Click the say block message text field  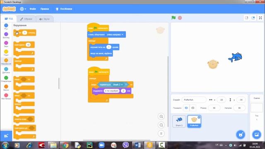(111, 91)
